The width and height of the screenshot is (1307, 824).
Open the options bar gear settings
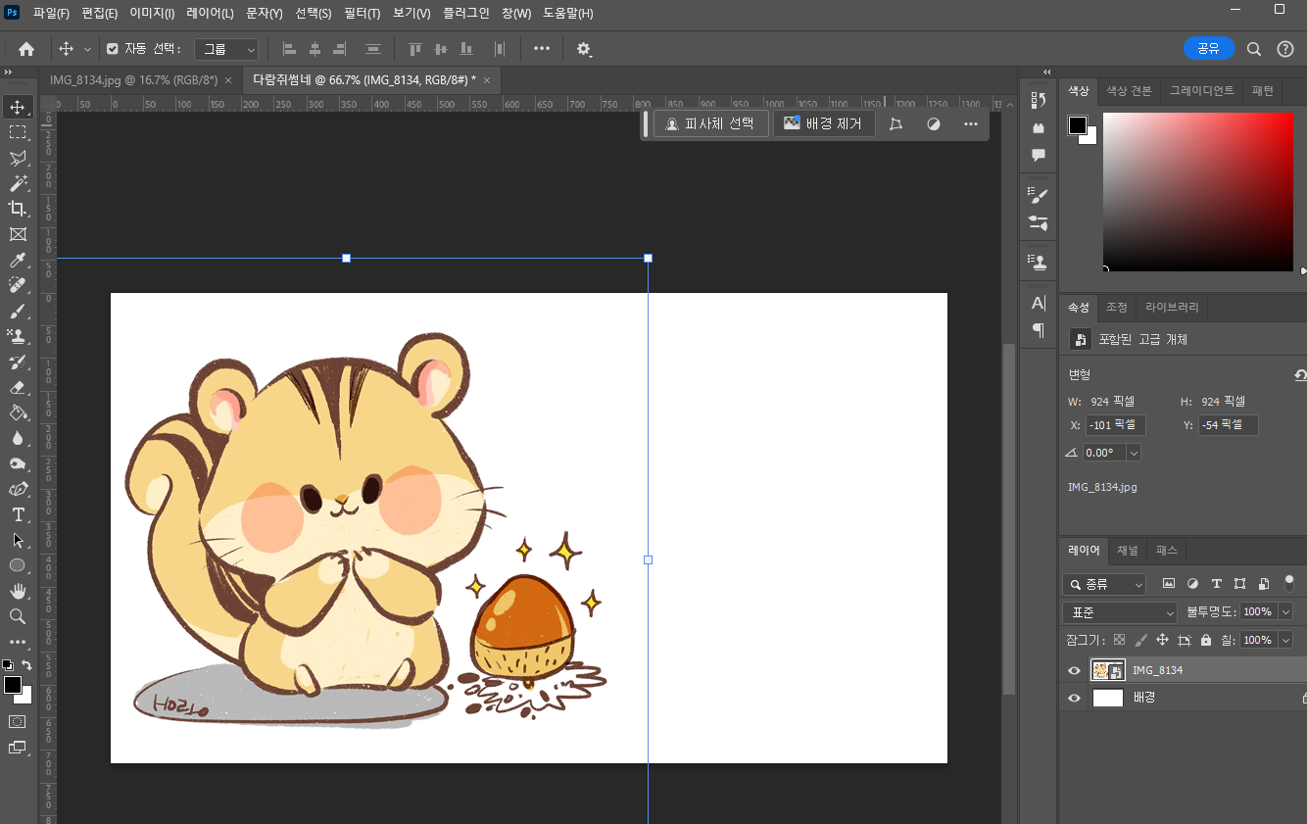click(584, 49)
